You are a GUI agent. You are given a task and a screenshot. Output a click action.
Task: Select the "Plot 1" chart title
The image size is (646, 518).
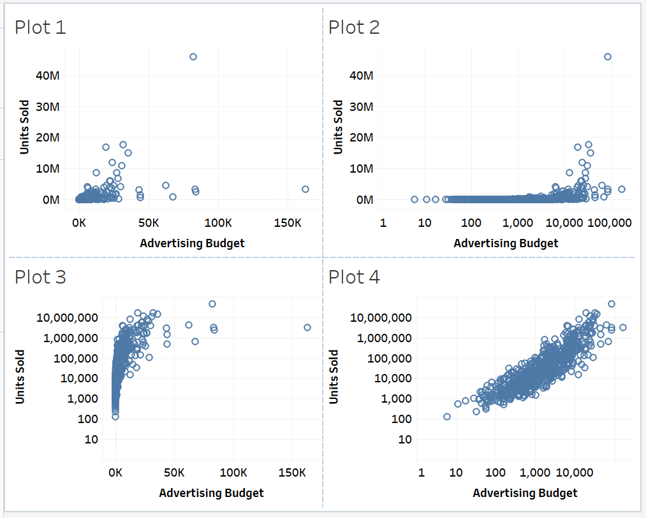click(x=40, y=27)
